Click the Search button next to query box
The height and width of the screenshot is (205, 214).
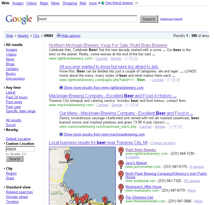[149, 19]
